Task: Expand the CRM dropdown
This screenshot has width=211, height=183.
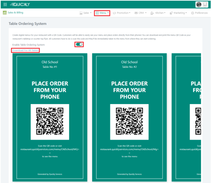Action: [140, 13]
